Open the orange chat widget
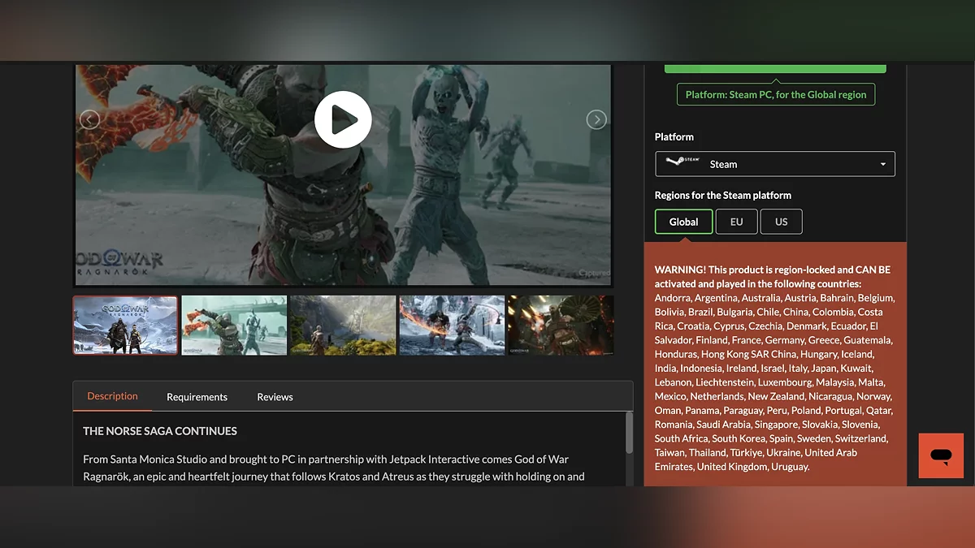This screenshot has height=548, width=975. (x=941, y=455)
